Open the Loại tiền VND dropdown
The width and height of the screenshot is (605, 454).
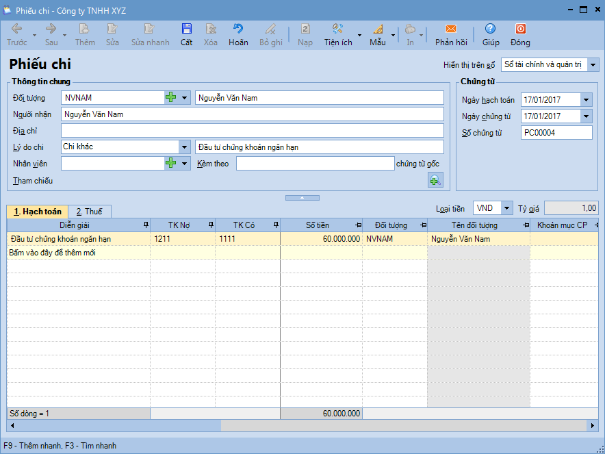tap(506, 208)
